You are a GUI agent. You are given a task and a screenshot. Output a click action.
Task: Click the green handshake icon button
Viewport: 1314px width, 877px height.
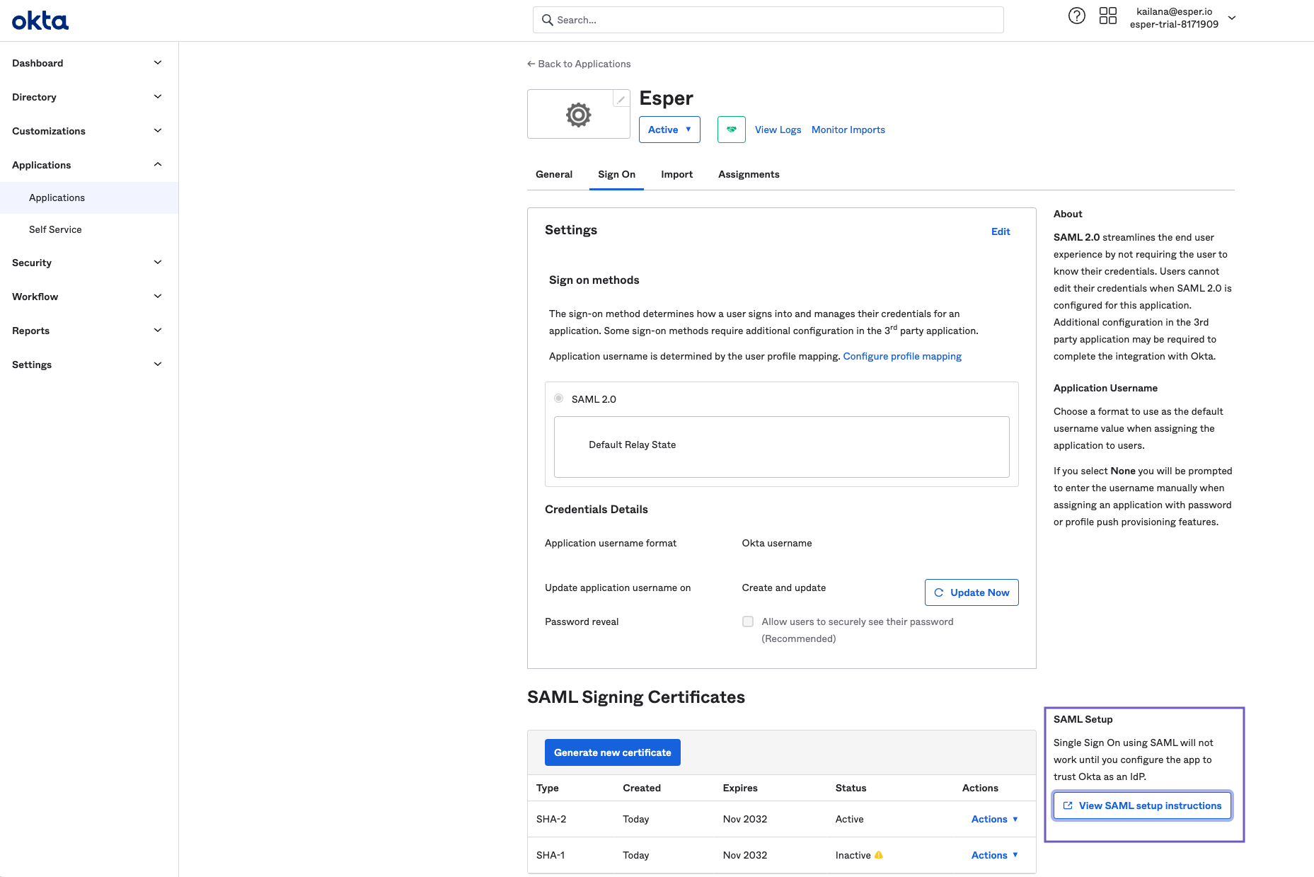731,130
